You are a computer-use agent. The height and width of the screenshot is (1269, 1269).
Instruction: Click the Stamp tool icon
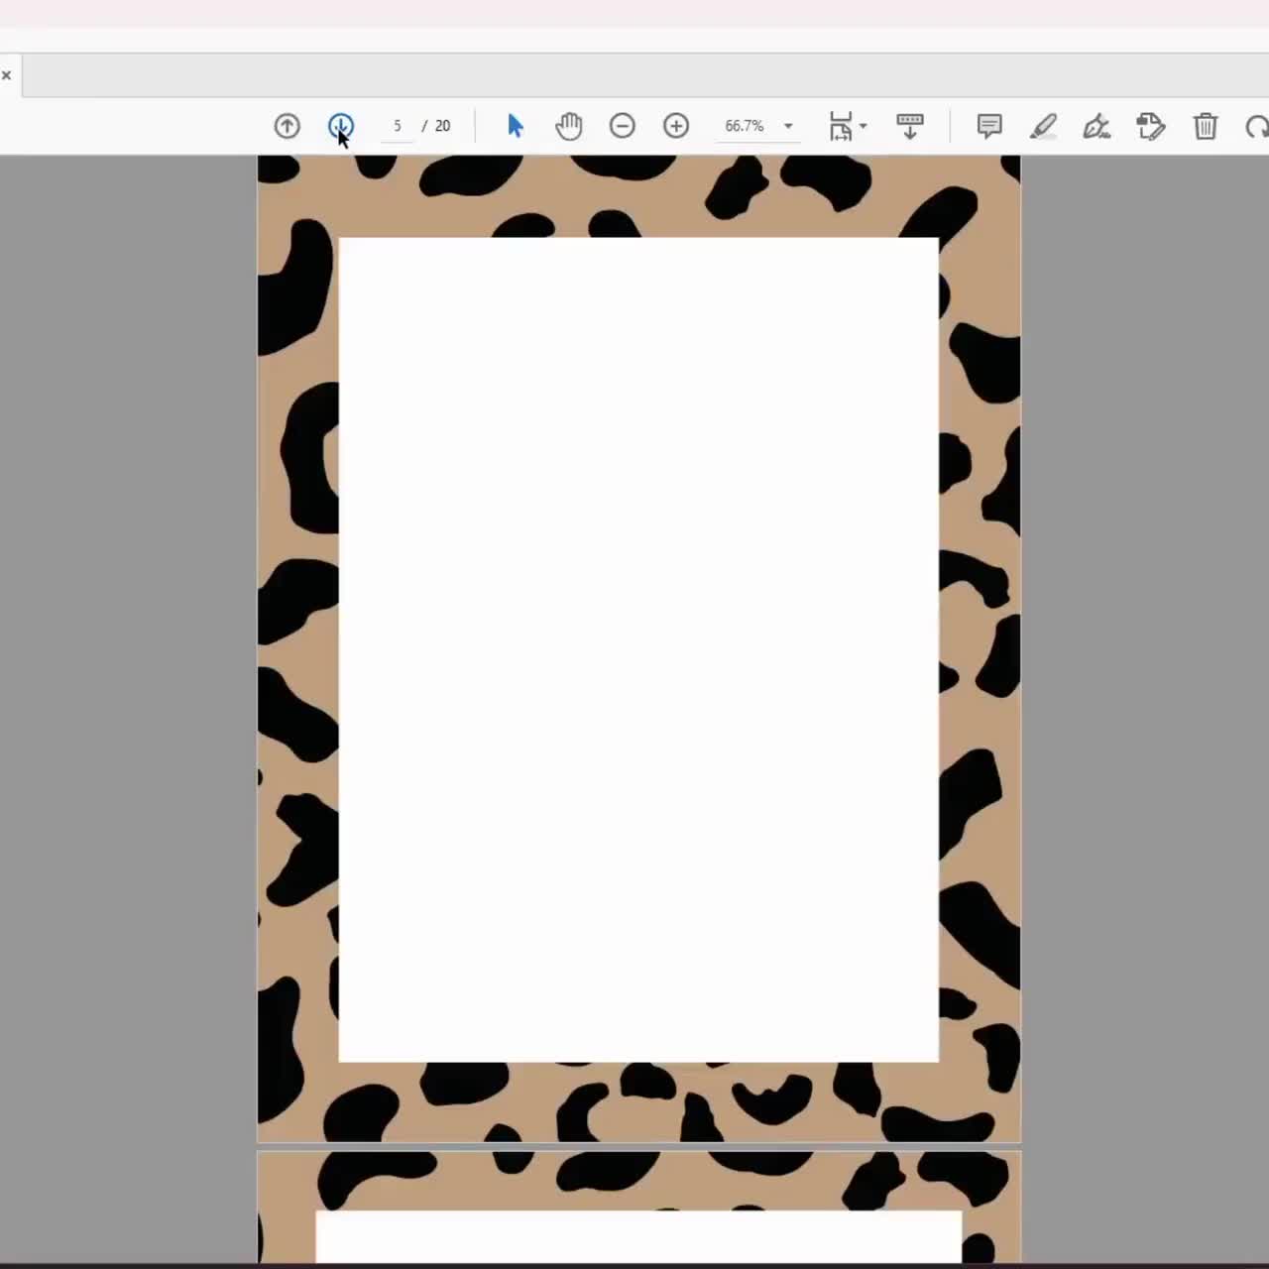tap(1151, 126)
